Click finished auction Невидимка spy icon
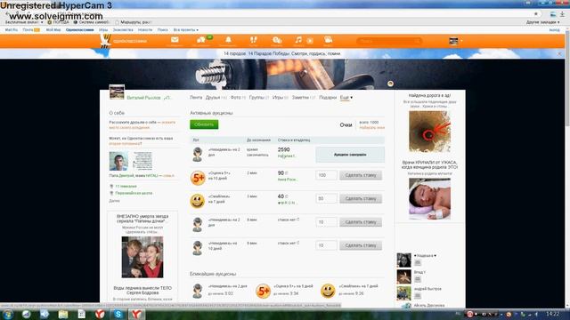Viewport: 570px width, 320px height. (198, 154)
